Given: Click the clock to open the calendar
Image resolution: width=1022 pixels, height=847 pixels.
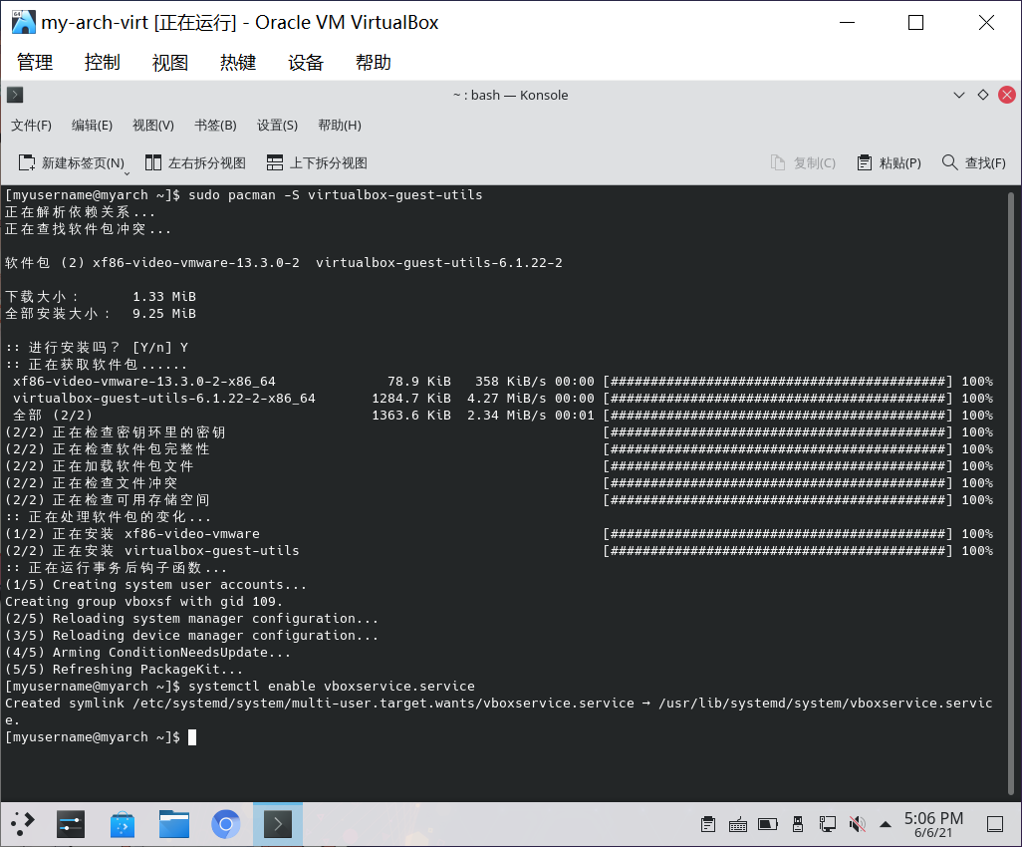Looking at the screenshot, I should point(931,824).
